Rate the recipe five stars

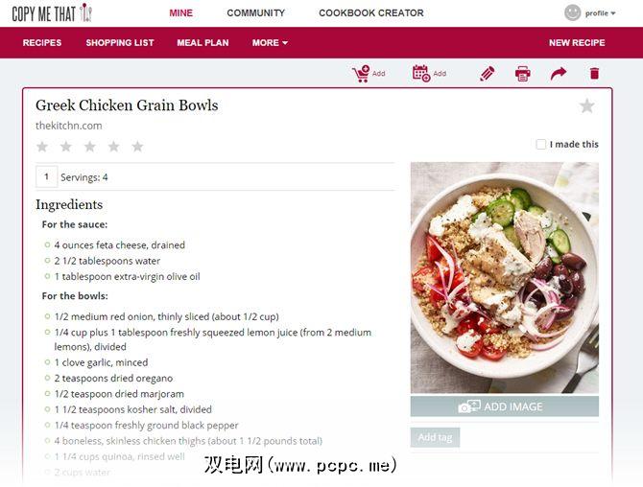pos(137,147)
